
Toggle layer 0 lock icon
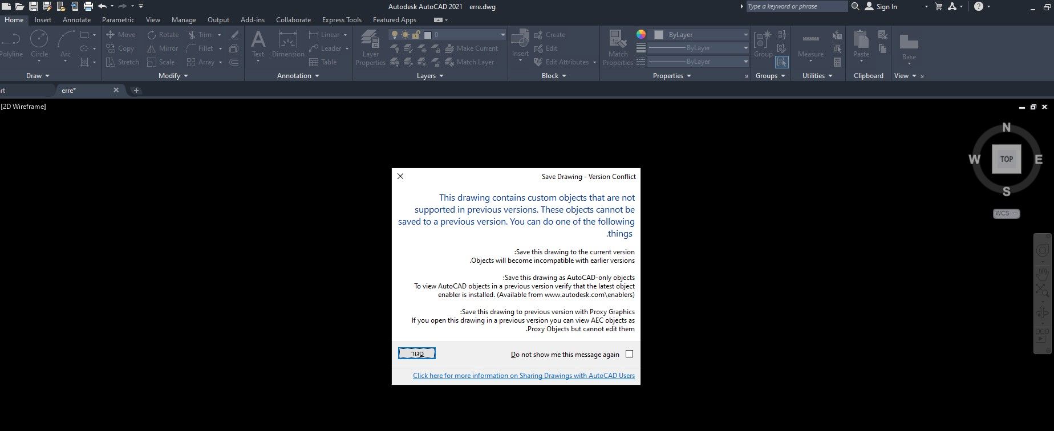click(x=416, y=35)
